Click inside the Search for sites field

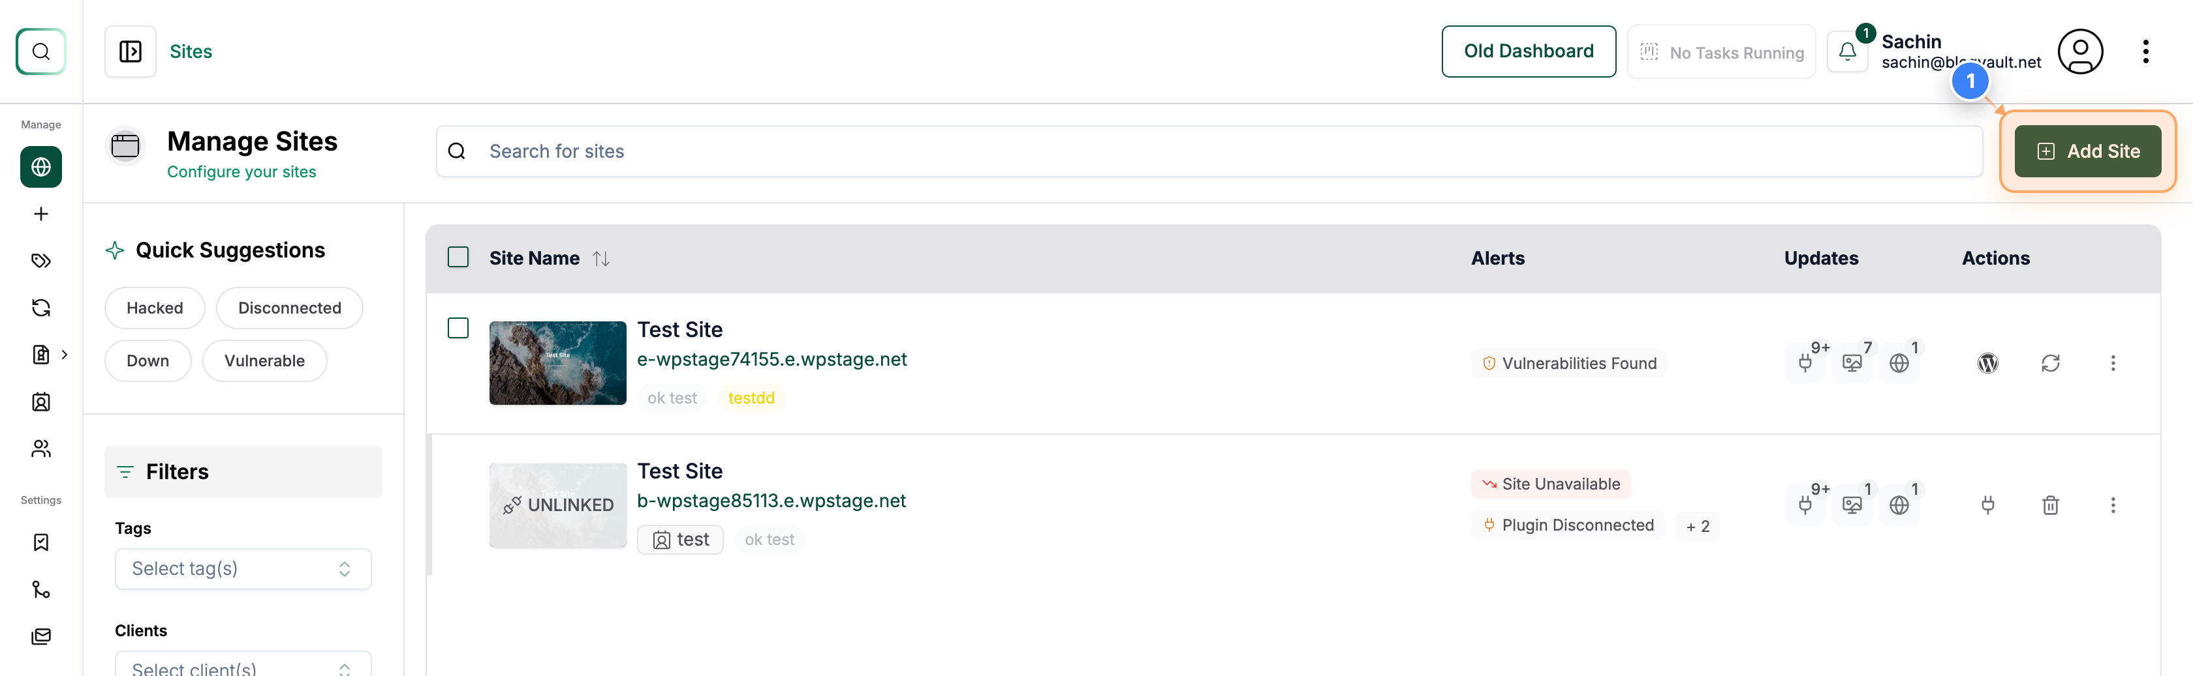pyautogui.click(x=851, y=151)
